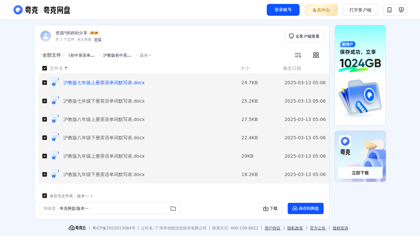Go to 沪教版初中英... breadcrumb
Screen dimensions: 420x236
pos(117,55)
